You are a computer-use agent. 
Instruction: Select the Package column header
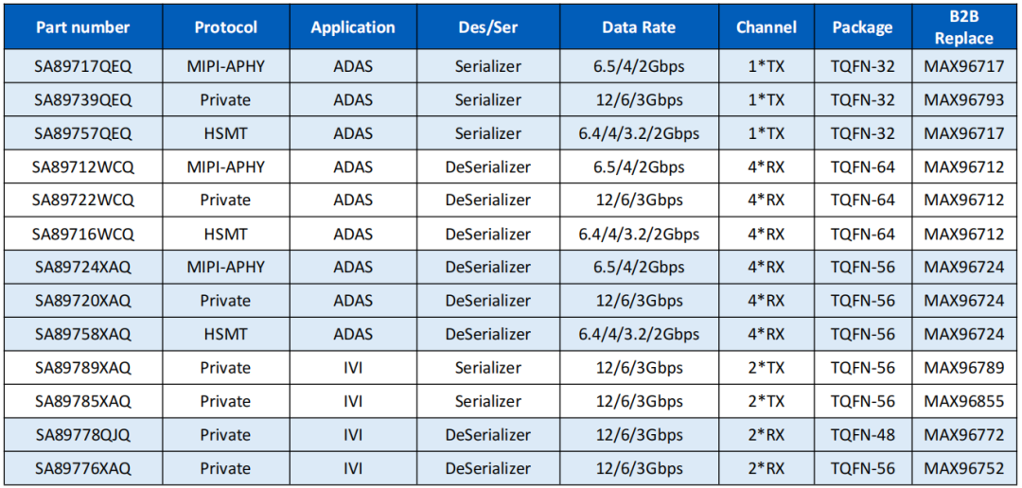click(862, 27)
